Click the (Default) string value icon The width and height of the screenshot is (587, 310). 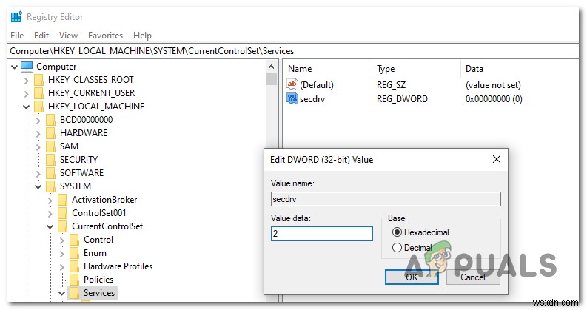pos(292,84)
